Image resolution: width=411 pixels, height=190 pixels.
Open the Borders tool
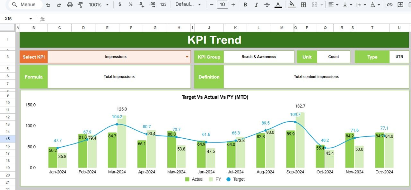click(303, 5)
